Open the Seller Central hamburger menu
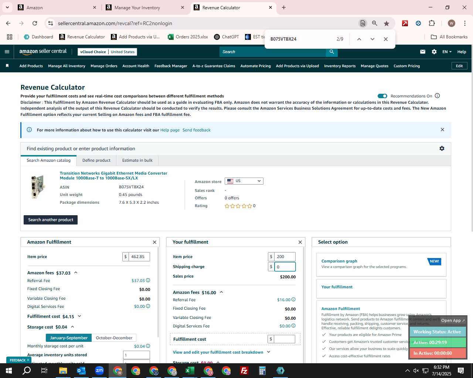 tap(7, 52)
